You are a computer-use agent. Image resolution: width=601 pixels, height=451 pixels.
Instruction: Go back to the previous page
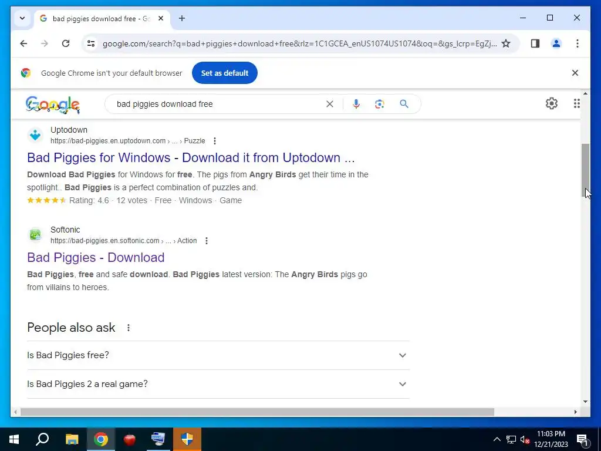point(23,43)
